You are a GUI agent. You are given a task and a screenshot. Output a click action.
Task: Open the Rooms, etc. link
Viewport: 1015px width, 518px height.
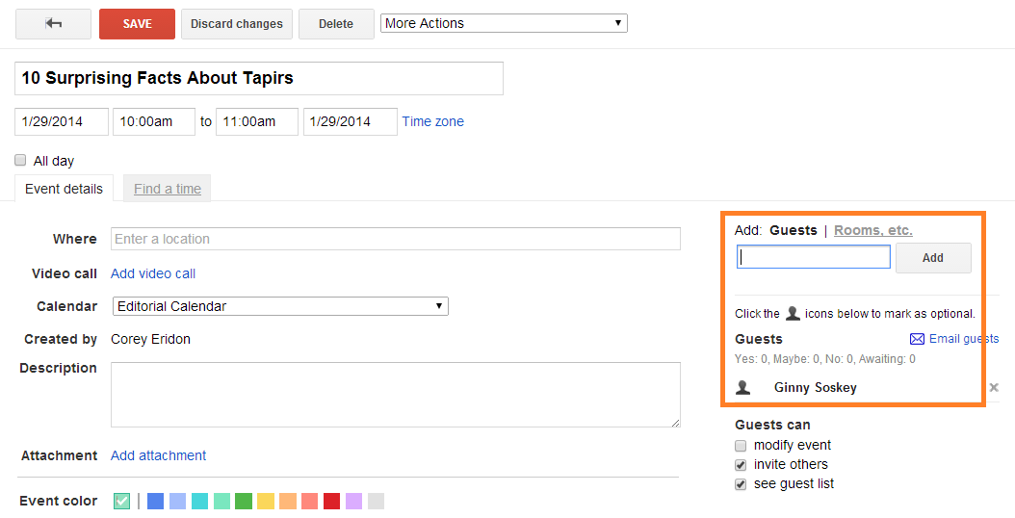(x=872, y=230)
